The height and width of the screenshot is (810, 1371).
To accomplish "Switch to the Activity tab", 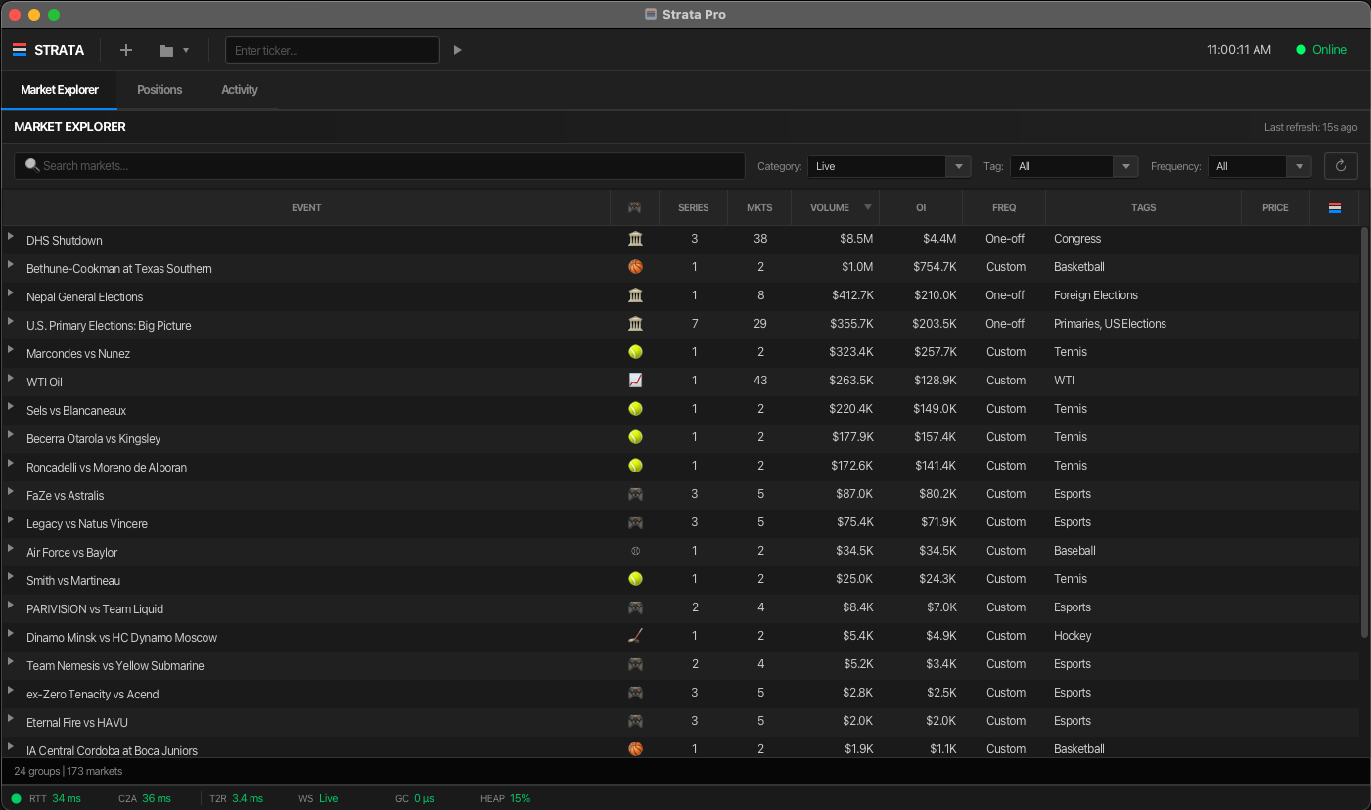I will tap(239, 89).
